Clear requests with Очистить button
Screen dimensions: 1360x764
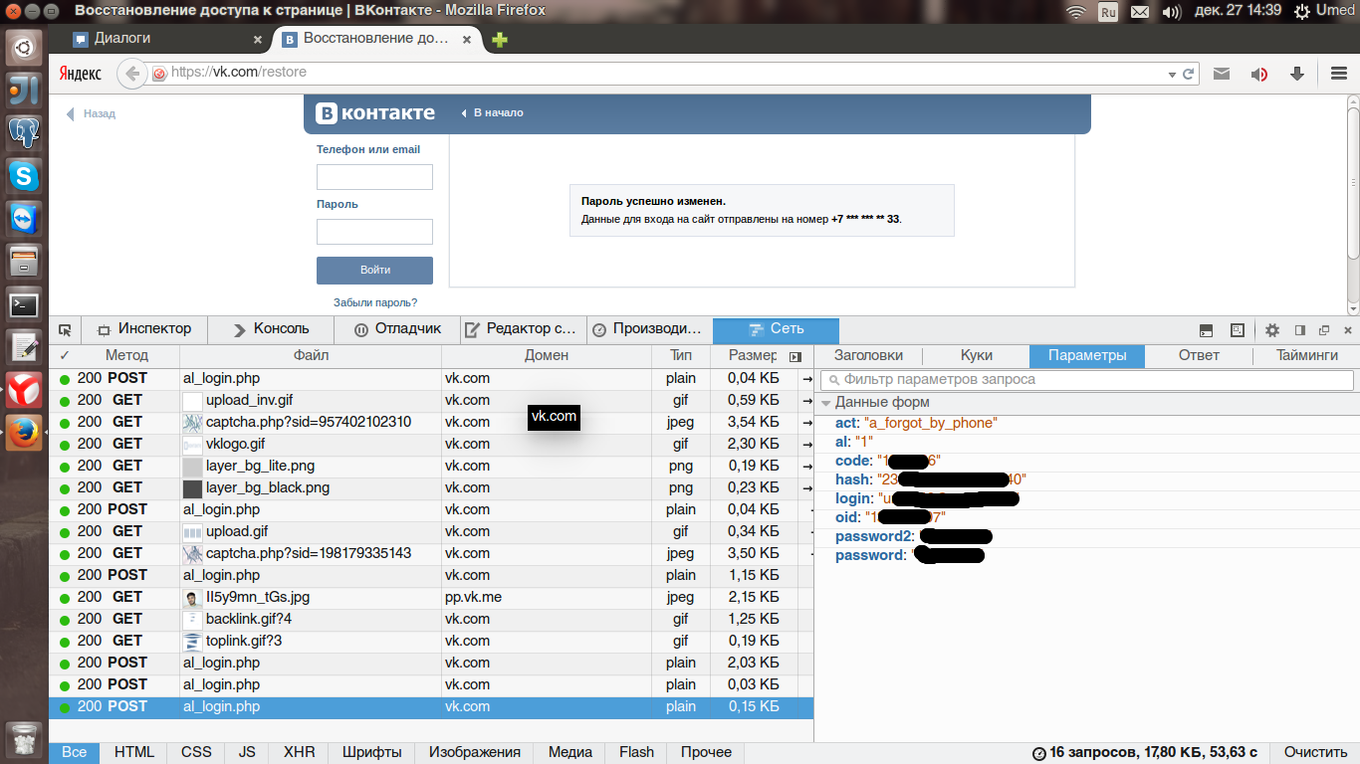1315,753
